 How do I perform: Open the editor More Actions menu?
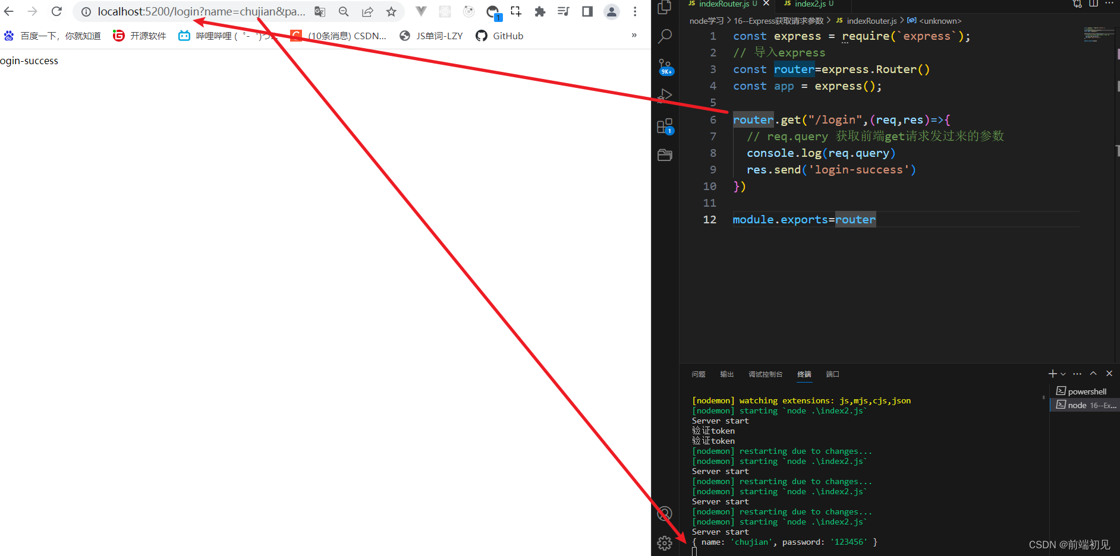click(1109, 4)
